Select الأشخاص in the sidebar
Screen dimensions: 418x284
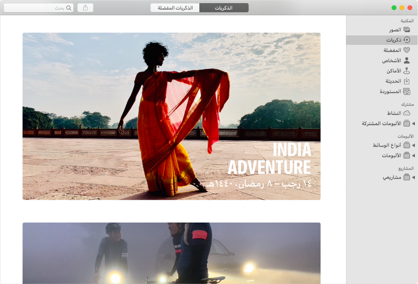pos(382,61)
